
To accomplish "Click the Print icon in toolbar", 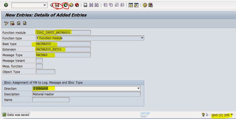I will (85, 5).
